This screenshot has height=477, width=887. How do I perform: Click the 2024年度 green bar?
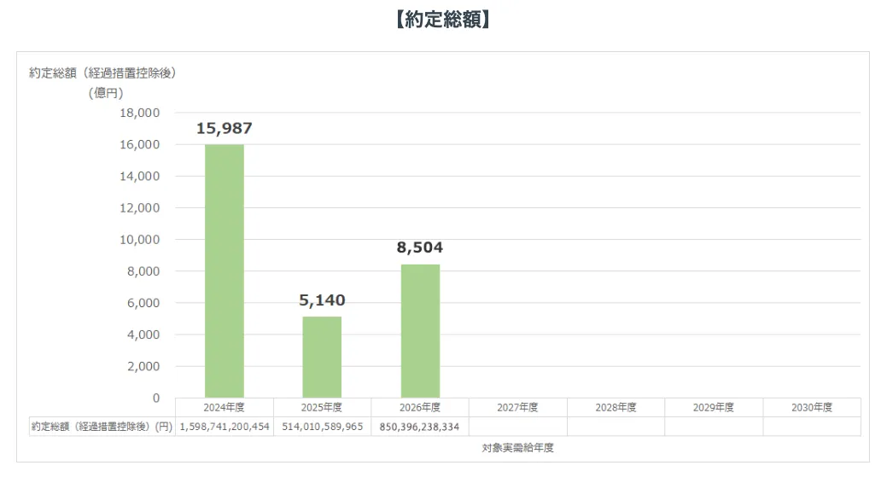click(x=224, y=271)
